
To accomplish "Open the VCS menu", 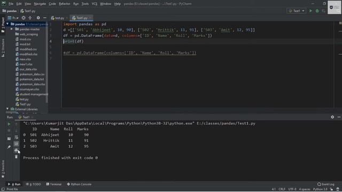I will (x=94, y=4).
